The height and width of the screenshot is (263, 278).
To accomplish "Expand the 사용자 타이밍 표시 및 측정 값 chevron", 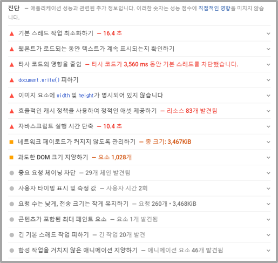I will 268,188.
